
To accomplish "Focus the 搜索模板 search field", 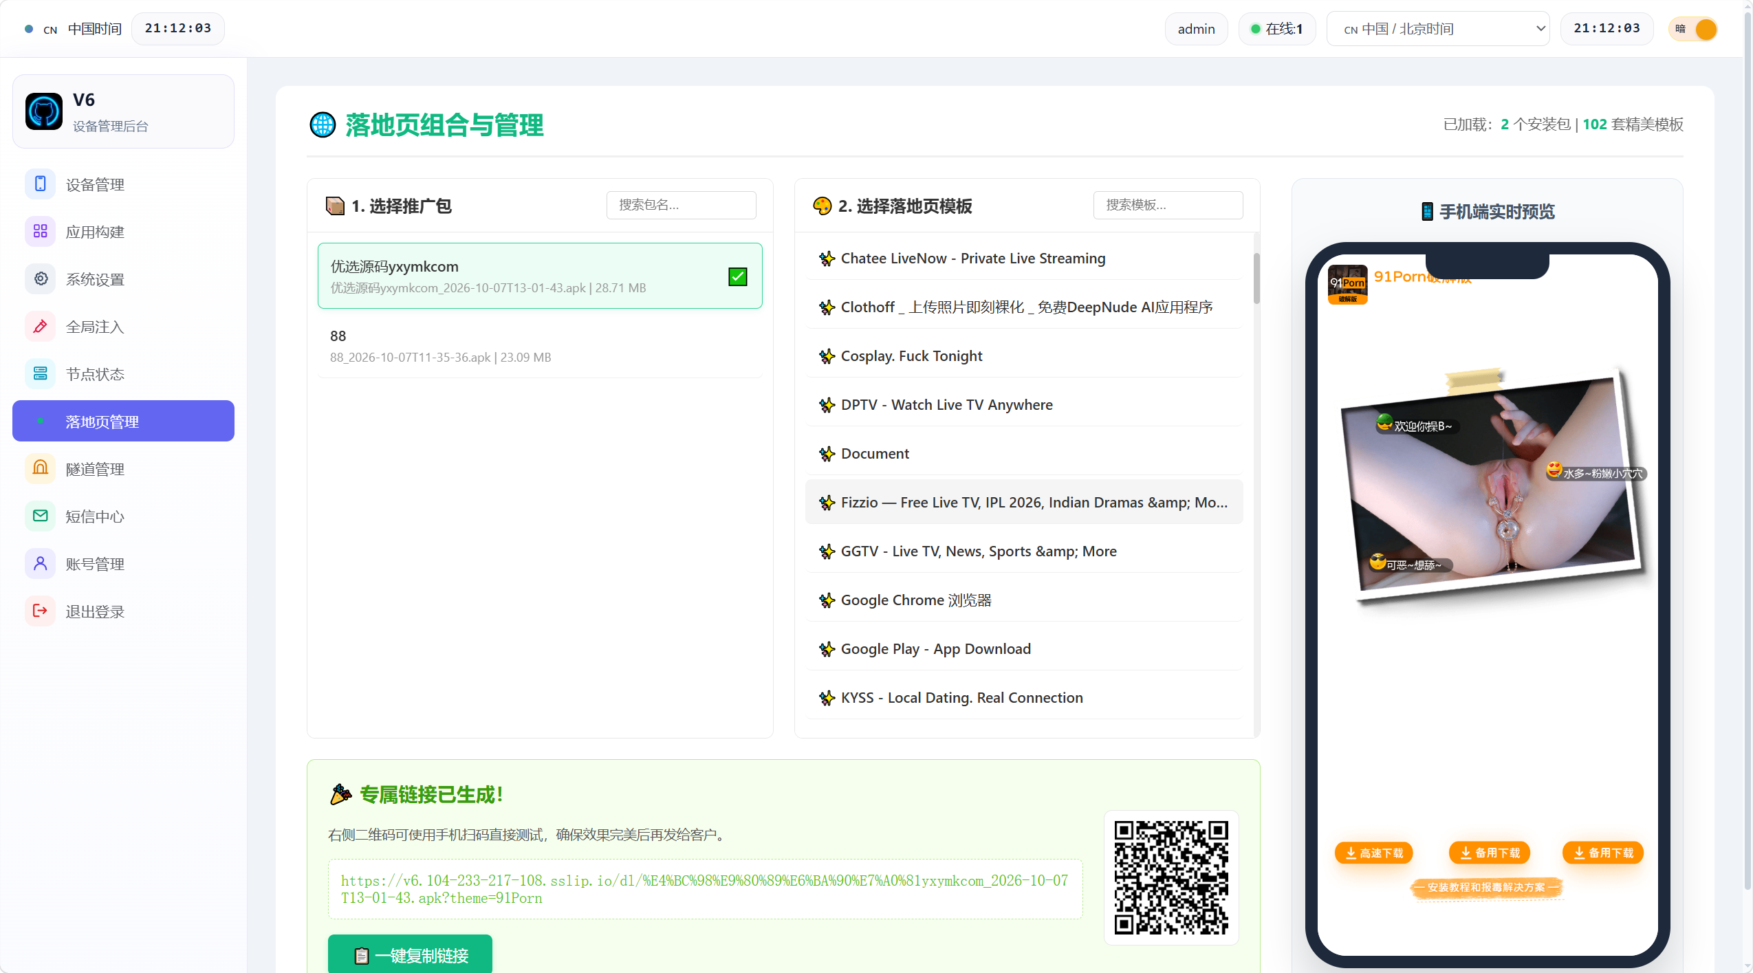I will (1168, 205).
